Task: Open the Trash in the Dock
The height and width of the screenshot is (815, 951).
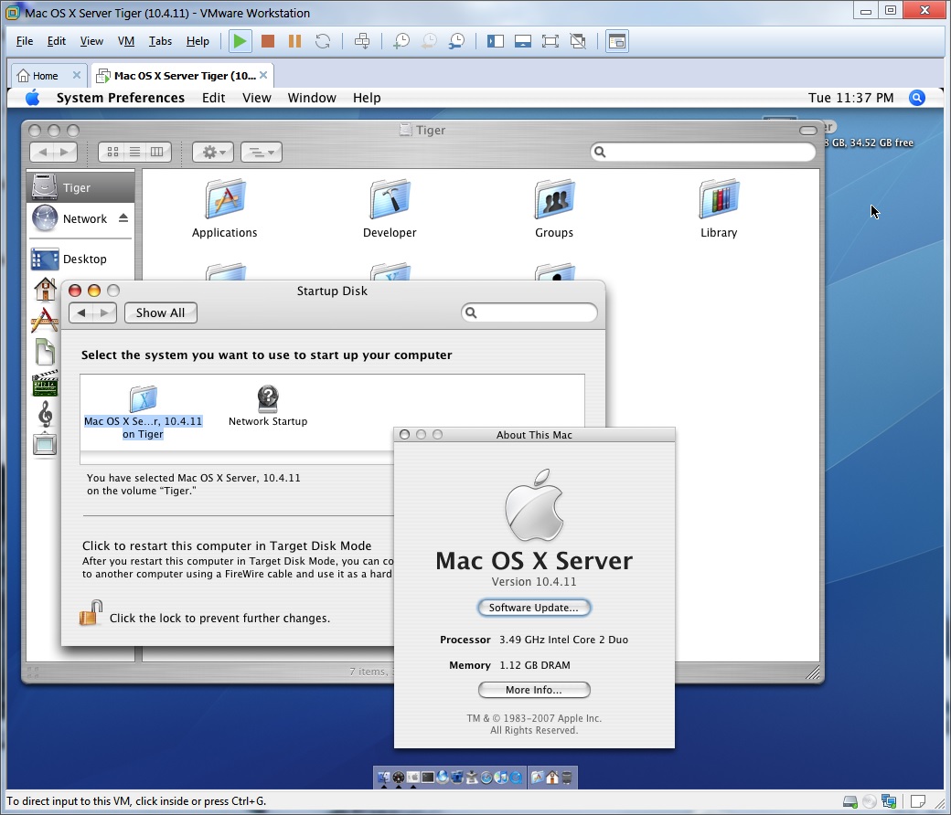Action: 566,778
